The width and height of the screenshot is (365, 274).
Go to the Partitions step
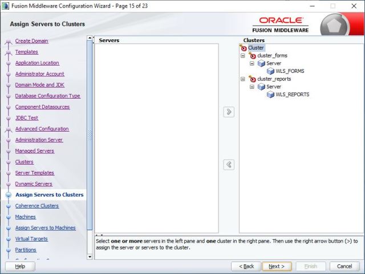click(26, 250)
